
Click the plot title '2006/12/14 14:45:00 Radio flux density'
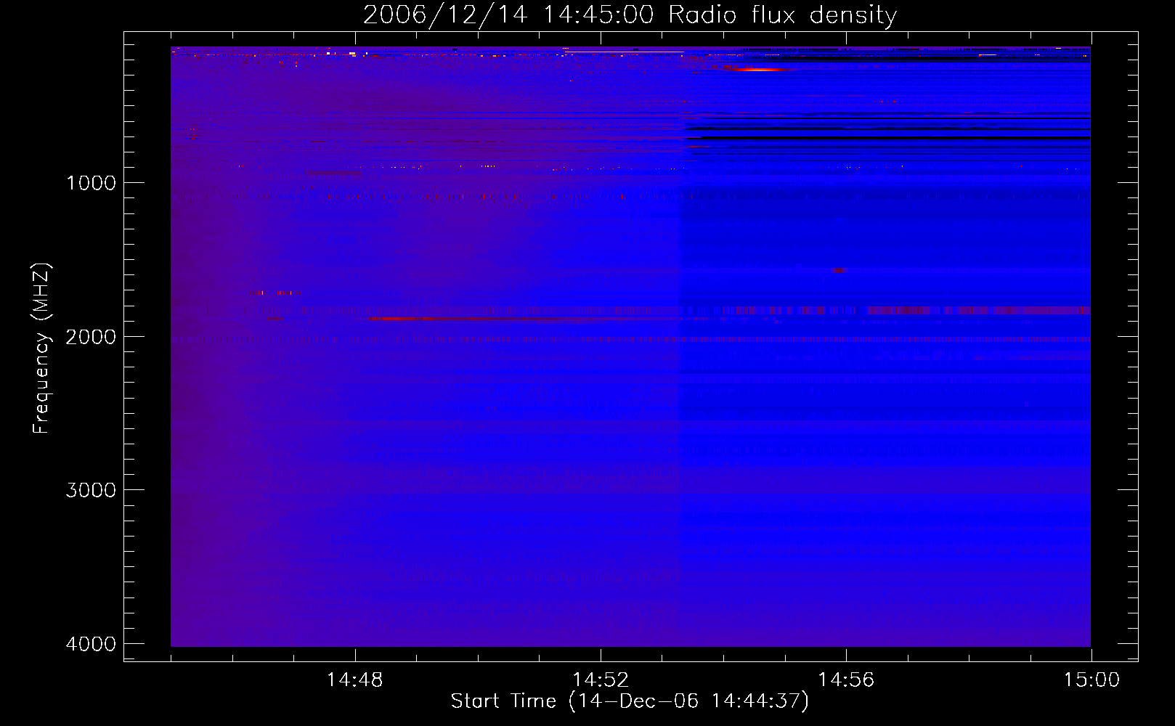coord(630,15)
